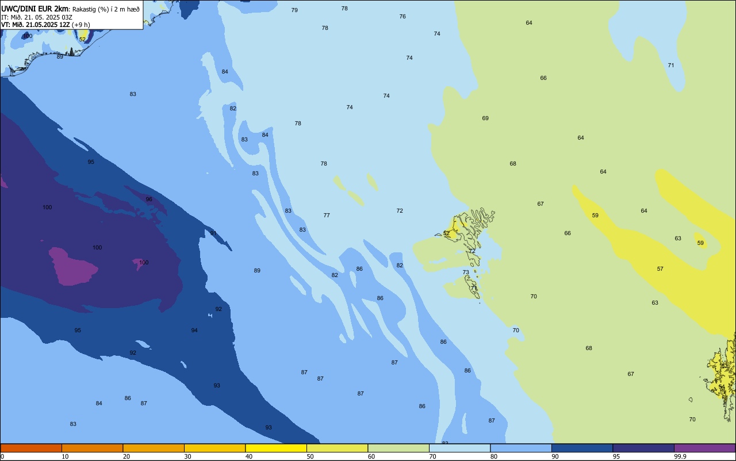Click the 52 value on the Faroe Islands
Image resolution: width=736 pixels, height=461 pixels.
click(446, 233)
